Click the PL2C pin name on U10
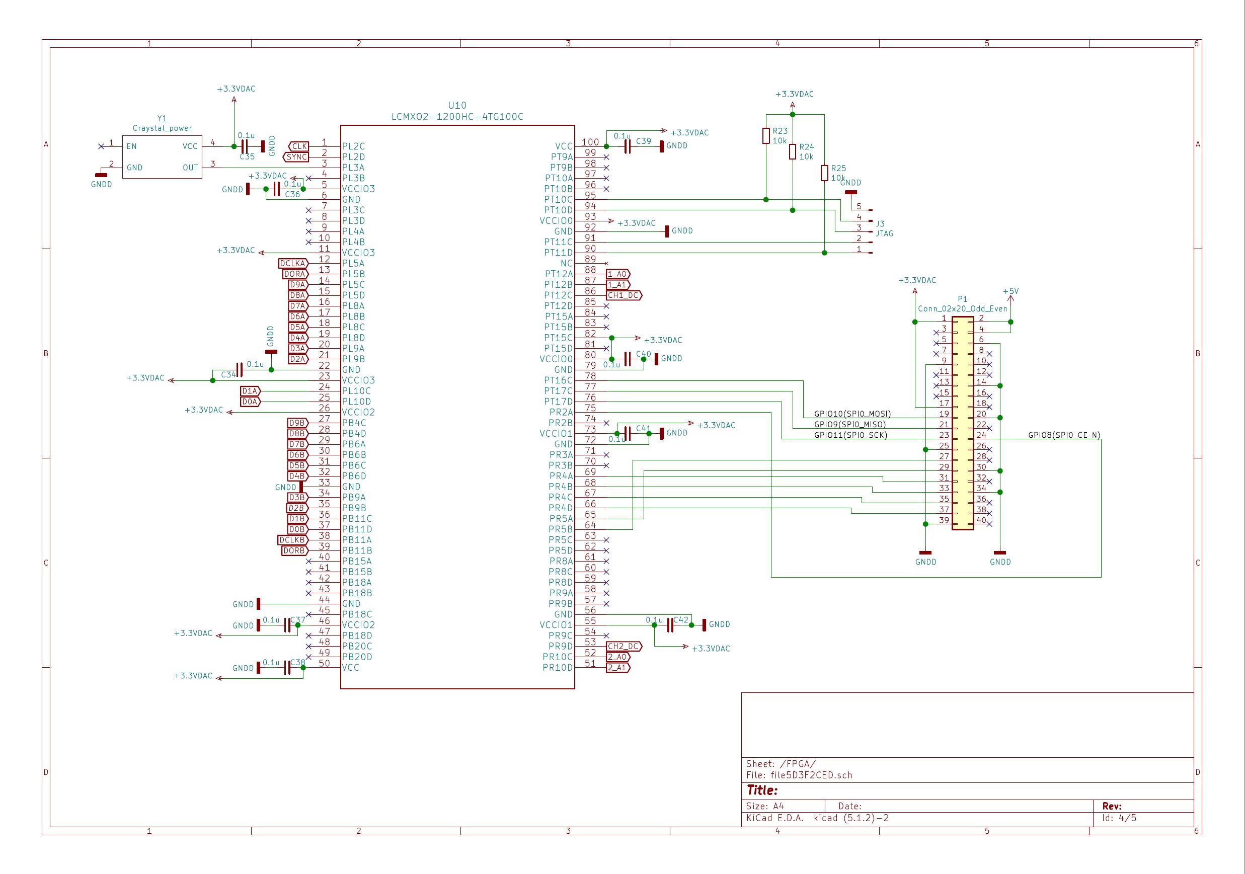The width and height of the screenshot is (1245, 874). point(354,146)
